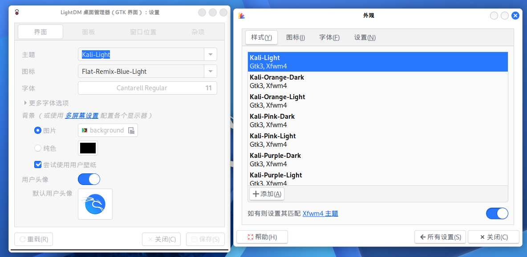Click the 帮助(H) button

262,237
